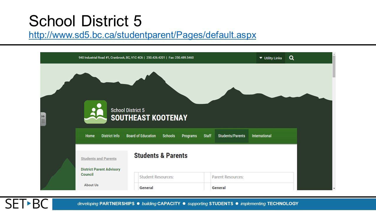Select About Us in the sidebar
Image resolution: width=376 pixels, height=211 pixels.
pos(91,185)
